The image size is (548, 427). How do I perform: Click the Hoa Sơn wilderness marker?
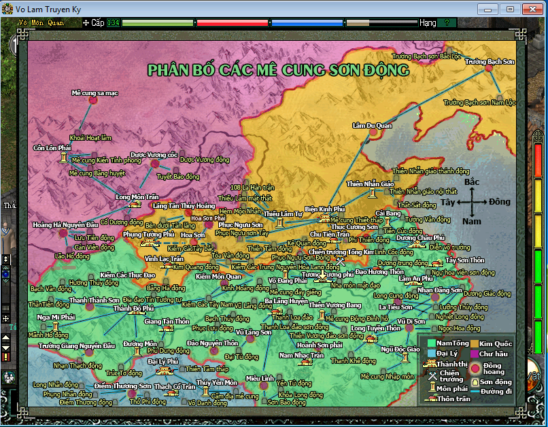(x=194, y=241)
